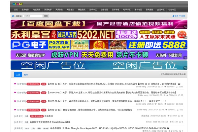Click the flag icon on the 2023-12-13 post
This screenshot has width=198, height=132.
click(15, 84)
